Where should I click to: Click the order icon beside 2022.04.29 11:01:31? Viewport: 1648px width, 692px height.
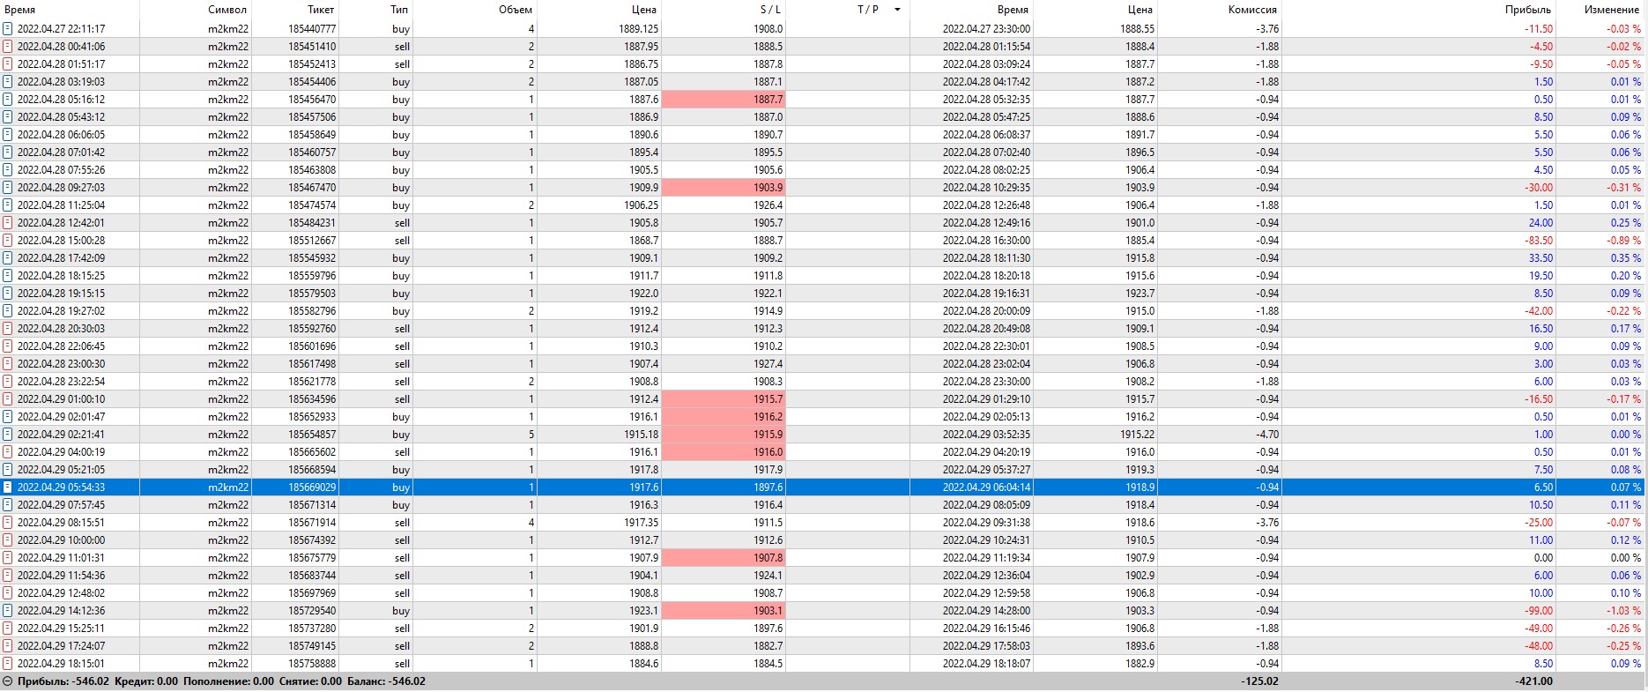point(8,558)
